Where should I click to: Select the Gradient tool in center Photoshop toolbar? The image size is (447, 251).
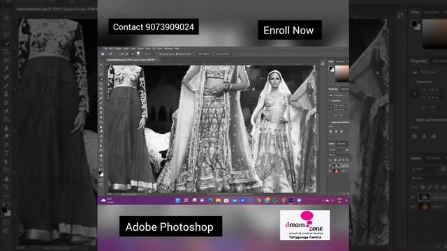[x=101, y=122]
